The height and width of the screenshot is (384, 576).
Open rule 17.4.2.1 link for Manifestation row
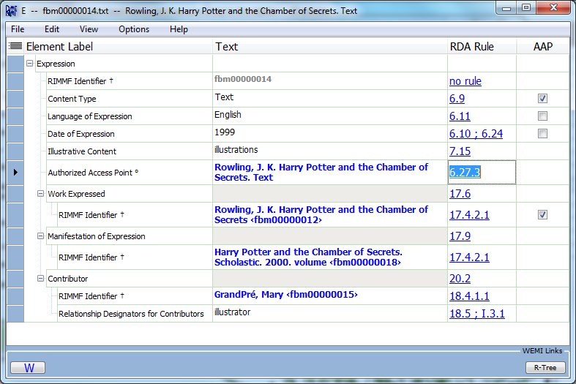pos(469,257)
